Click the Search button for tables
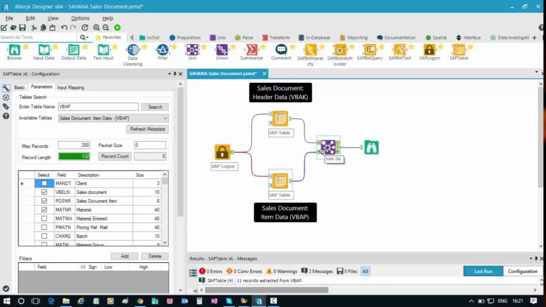Viewport: 546px width, 307px height. click(x=155, y=107)
